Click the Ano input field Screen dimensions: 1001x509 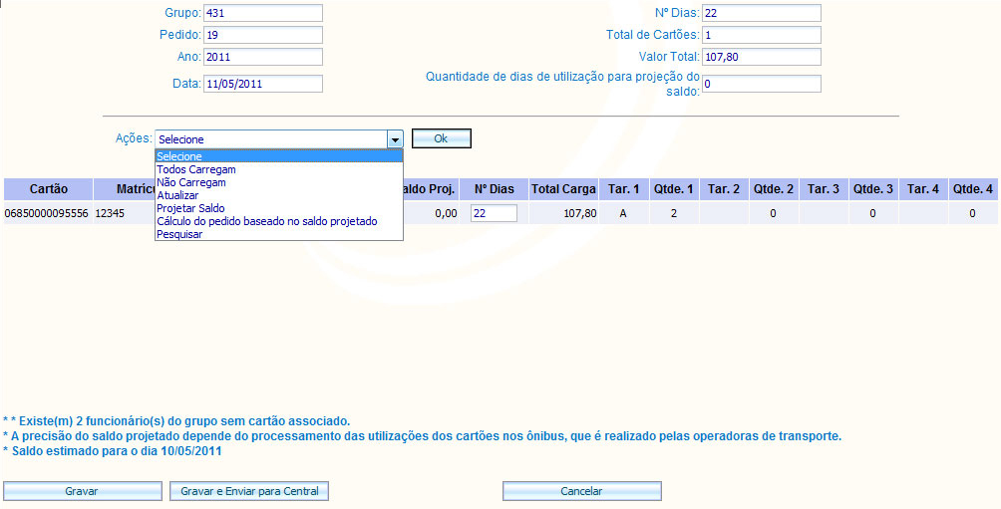[x=262, y=57]
